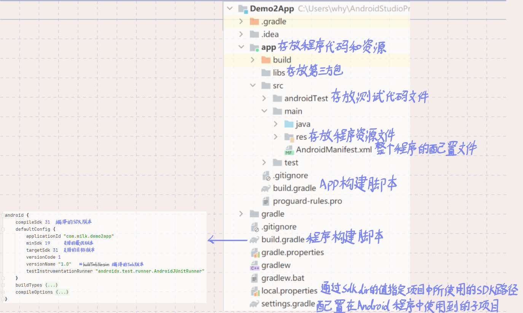Select the res resources folder icon
This screenshot has height=313, width=523.
click(x=289, y=137)
